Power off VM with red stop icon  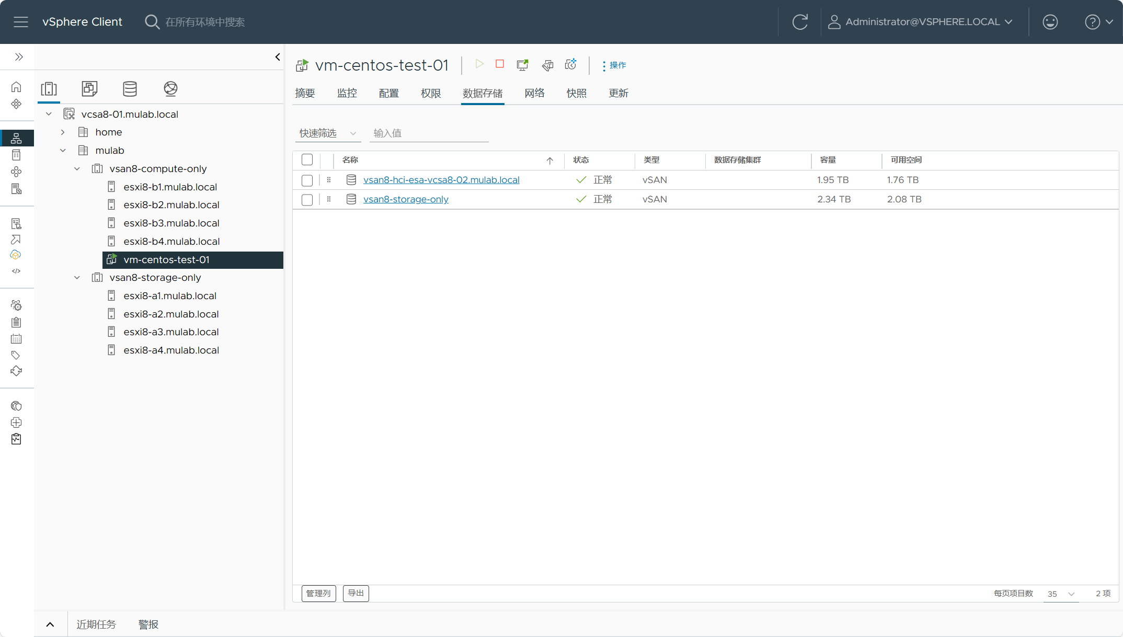coord(500,64)
